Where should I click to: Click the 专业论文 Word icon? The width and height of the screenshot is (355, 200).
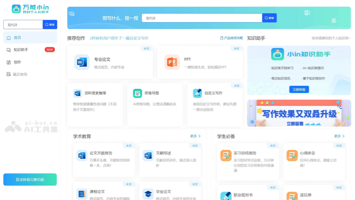(x=82, y=62)
